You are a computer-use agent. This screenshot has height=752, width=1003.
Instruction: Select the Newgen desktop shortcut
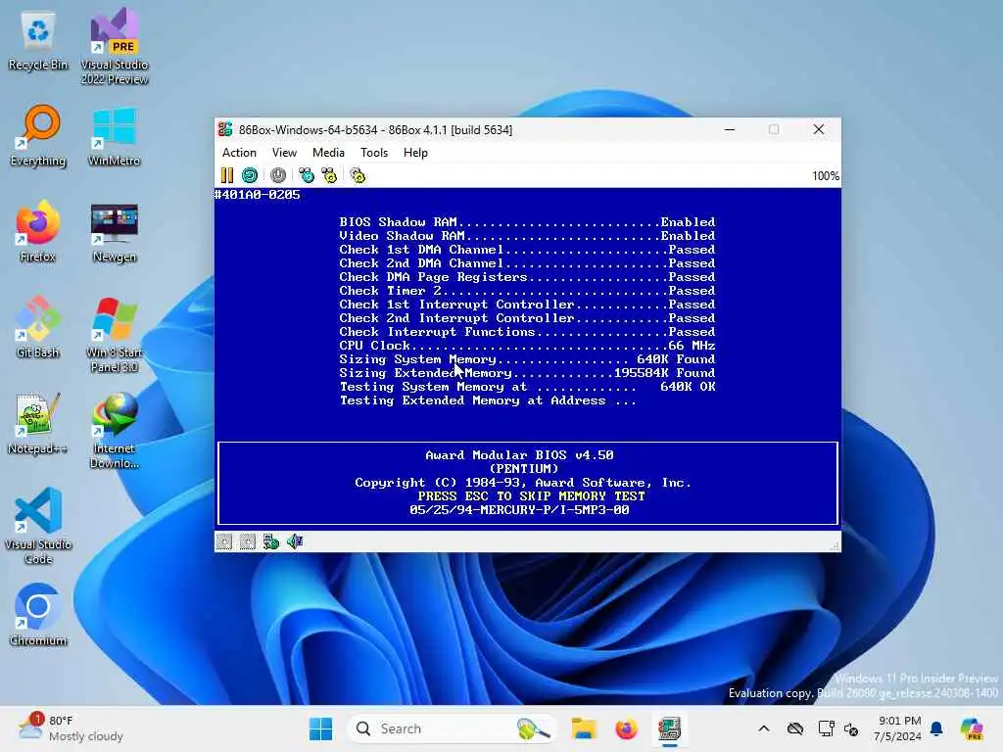[115, 233]
